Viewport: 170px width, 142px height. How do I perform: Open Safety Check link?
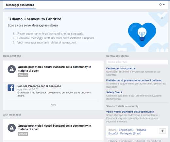click(114, 92)
